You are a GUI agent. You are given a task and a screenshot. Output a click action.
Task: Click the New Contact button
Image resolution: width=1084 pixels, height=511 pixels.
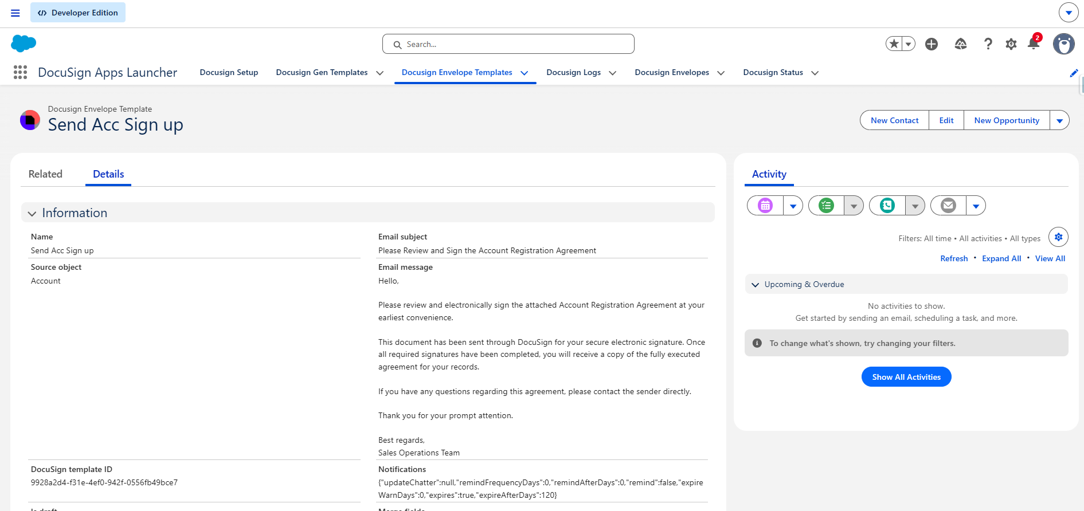point(894,120)
